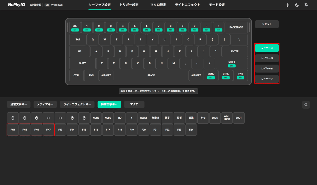The image size is (317, 185).
Task: Select the BACKSPACE key on the keyboard
Action: coord(236,27)
